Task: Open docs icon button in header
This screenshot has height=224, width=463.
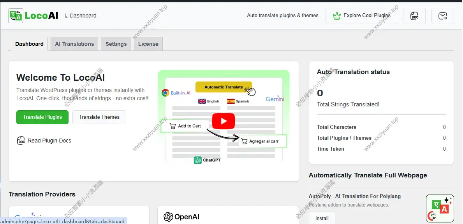Action: point(414,16)
